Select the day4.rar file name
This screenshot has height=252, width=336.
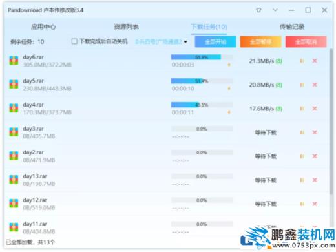click(x=33, y=105)
